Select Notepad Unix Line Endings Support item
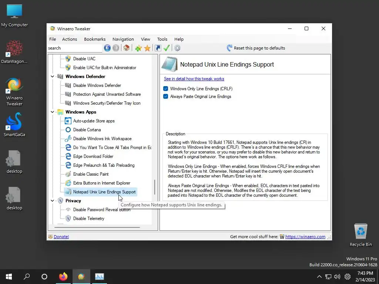The height and width of the screenshot is (284, 379). pos(104,192)
